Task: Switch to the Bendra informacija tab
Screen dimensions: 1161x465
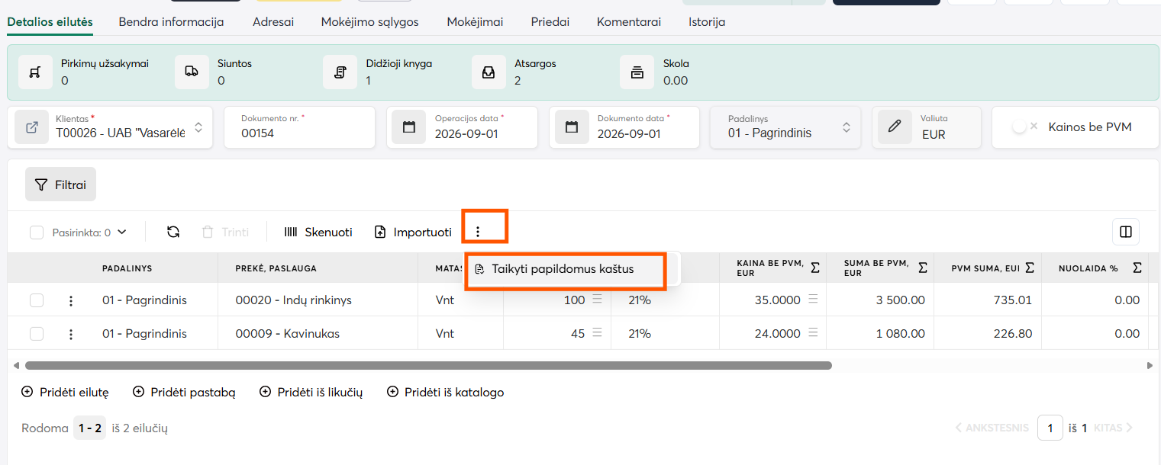Action: point(172,22)
